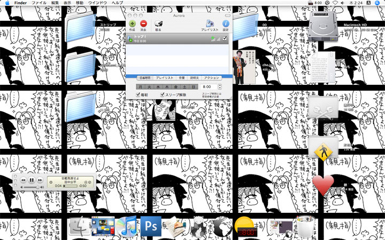Viewport: 385px width, 240px height.
Task: Click the iTunes track progress bar
Action: (71, 186)
